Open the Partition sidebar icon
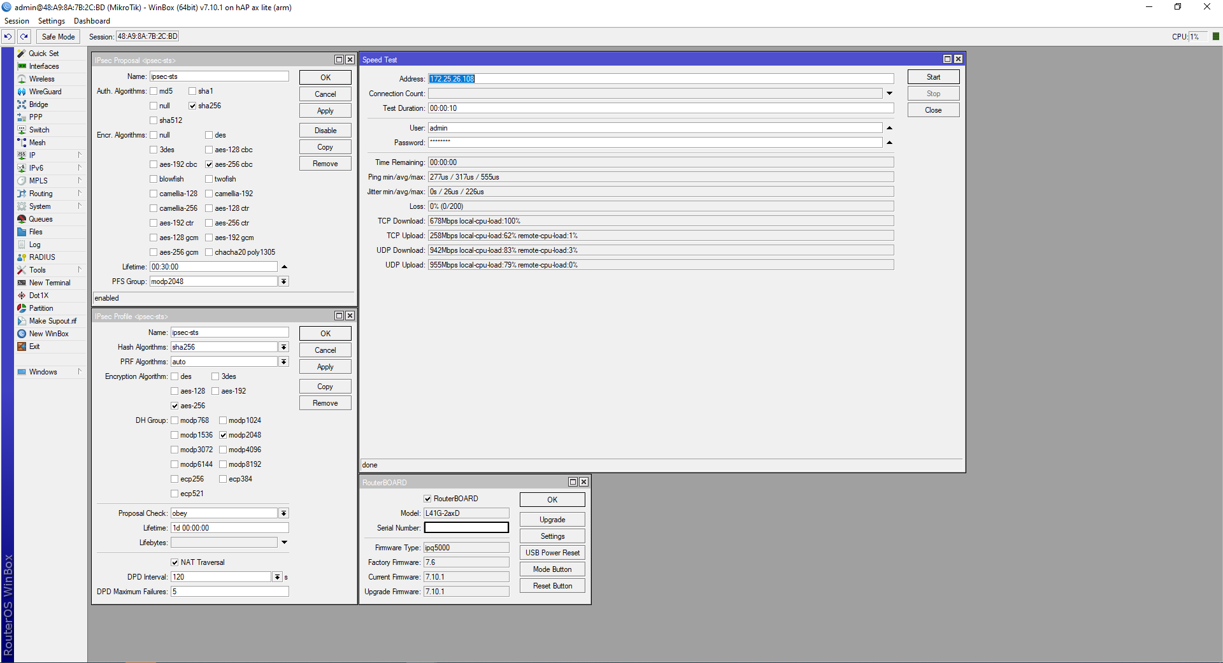This screenshot has width=1223, height=663. (22, 308)
